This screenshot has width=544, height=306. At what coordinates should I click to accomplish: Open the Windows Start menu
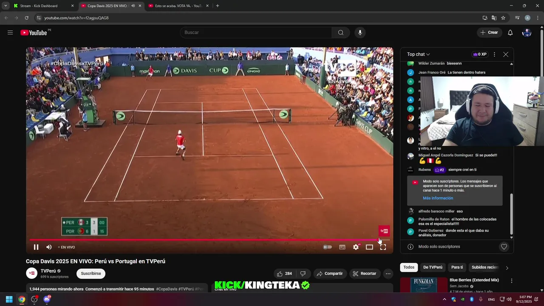click(x=9, y=299)
